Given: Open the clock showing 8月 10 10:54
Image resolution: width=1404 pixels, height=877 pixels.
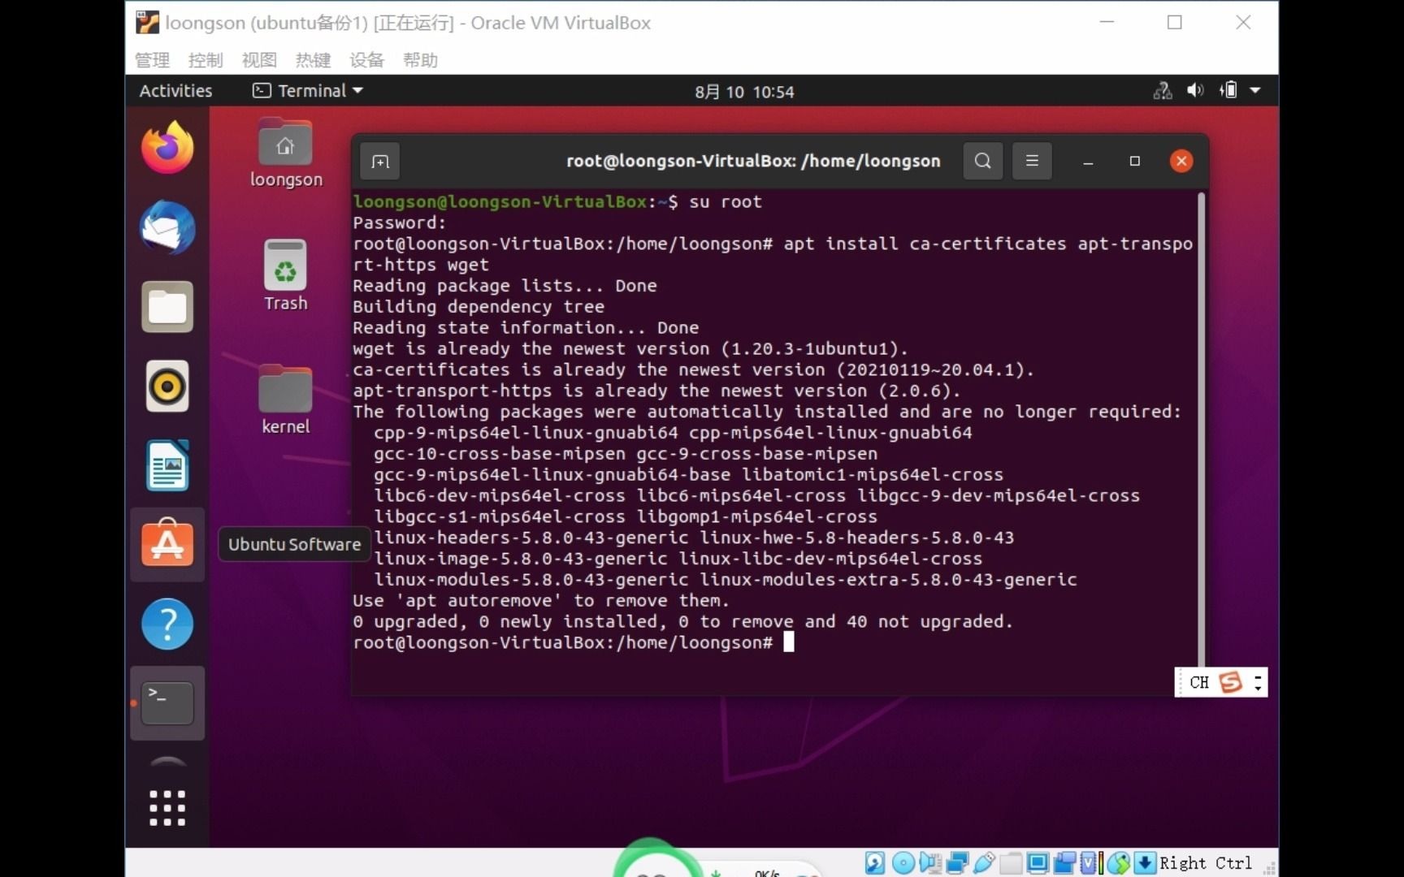Looking at the screenshot, I should pos(744,92).
